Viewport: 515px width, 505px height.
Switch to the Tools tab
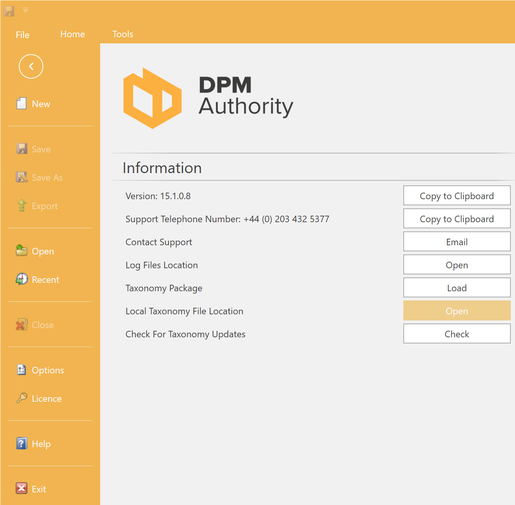(123, 34)
